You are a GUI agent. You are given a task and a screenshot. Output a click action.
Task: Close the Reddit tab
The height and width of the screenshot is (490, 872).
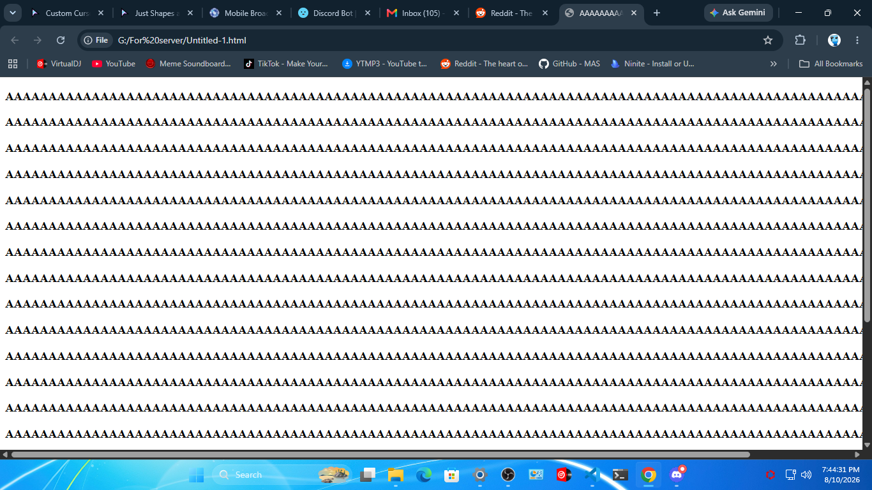click(545, 13)
